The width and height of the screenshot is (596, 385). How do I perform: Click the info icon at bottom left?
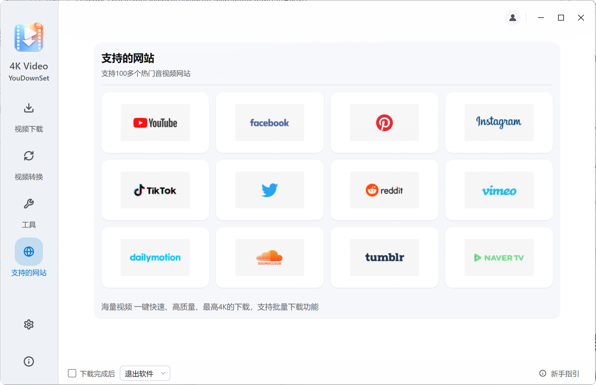pyautogui.click(x=29, y=361)
